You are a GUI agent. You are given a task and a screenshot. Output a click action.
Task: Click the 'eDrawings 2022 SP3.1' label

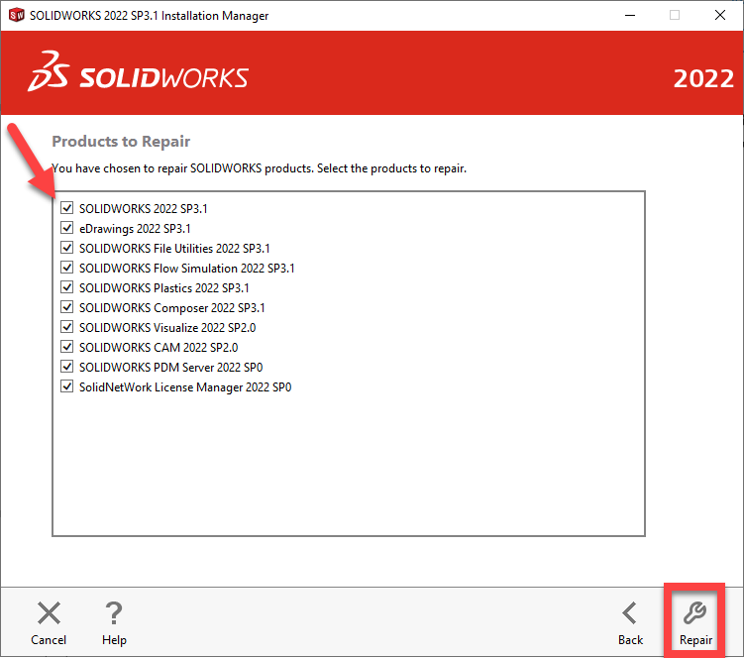(135, 229)
